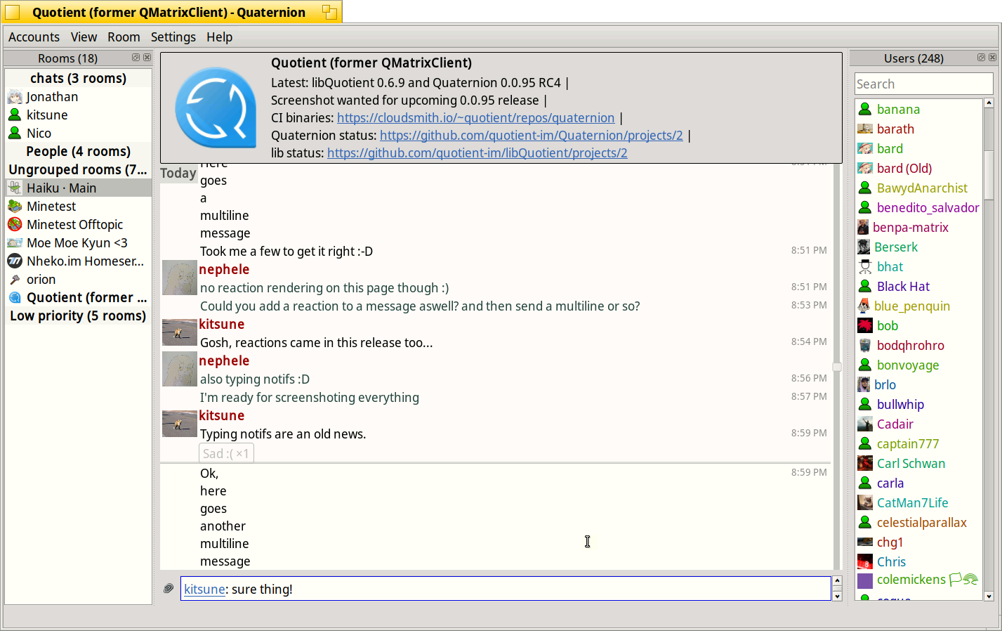Click into the message text input box
Screen dimensions: 1002x631
506,589
